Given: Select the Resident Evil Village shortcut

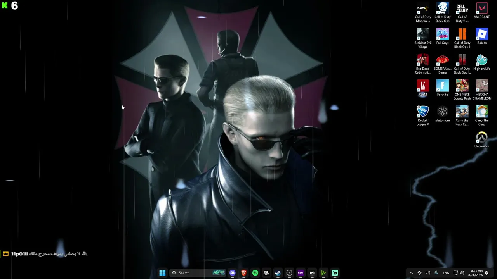Looking at the screenshot, I should (x=423, y=38).
